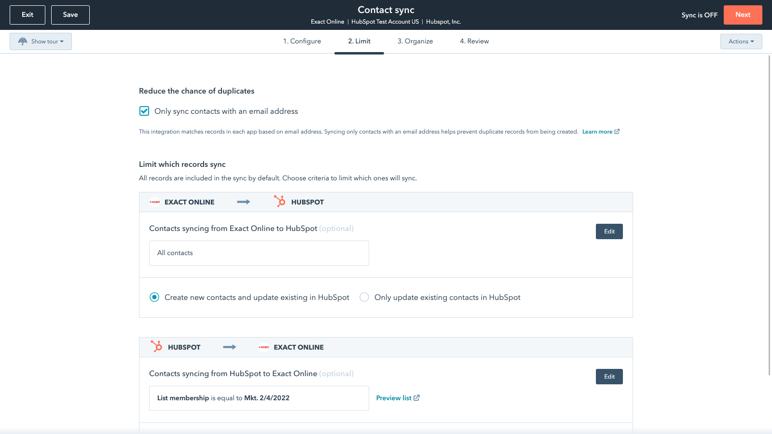Viewport: 772px width, 434px height.
Task: Click the Exact Online logo in first sync header
Action: (155, 202)
